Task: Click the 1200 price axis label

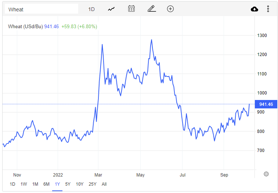Action: tap(262, 55)
